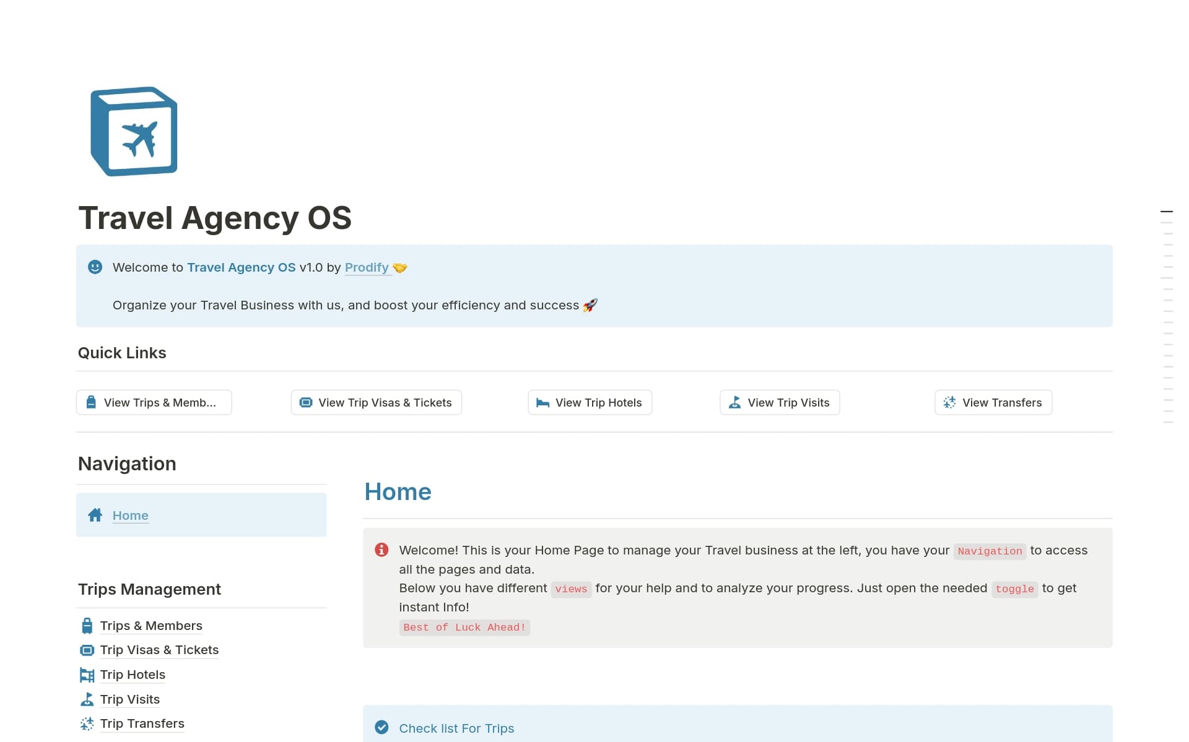This screenshot has height=742, width=1189.
Task: Open View Trip Hotels from Quick Links
Action: [x=589, y=402]
